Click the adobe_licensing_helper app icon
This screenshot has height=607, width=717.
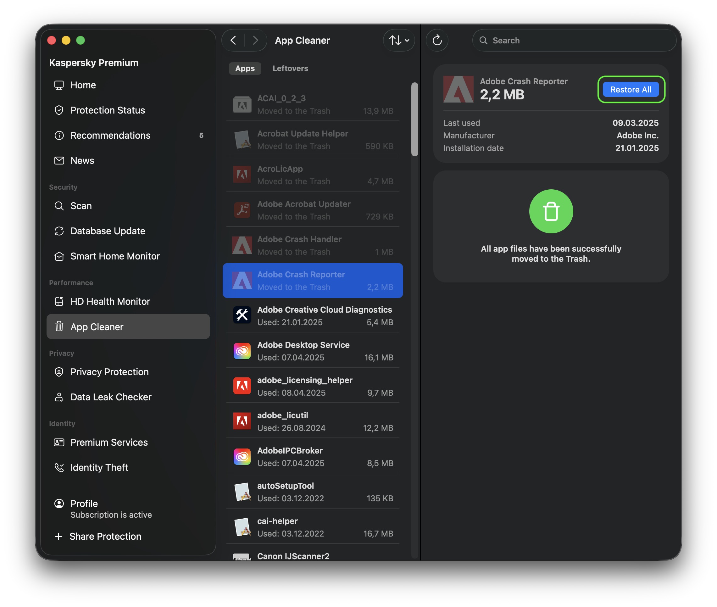click(x=242, y=386)
